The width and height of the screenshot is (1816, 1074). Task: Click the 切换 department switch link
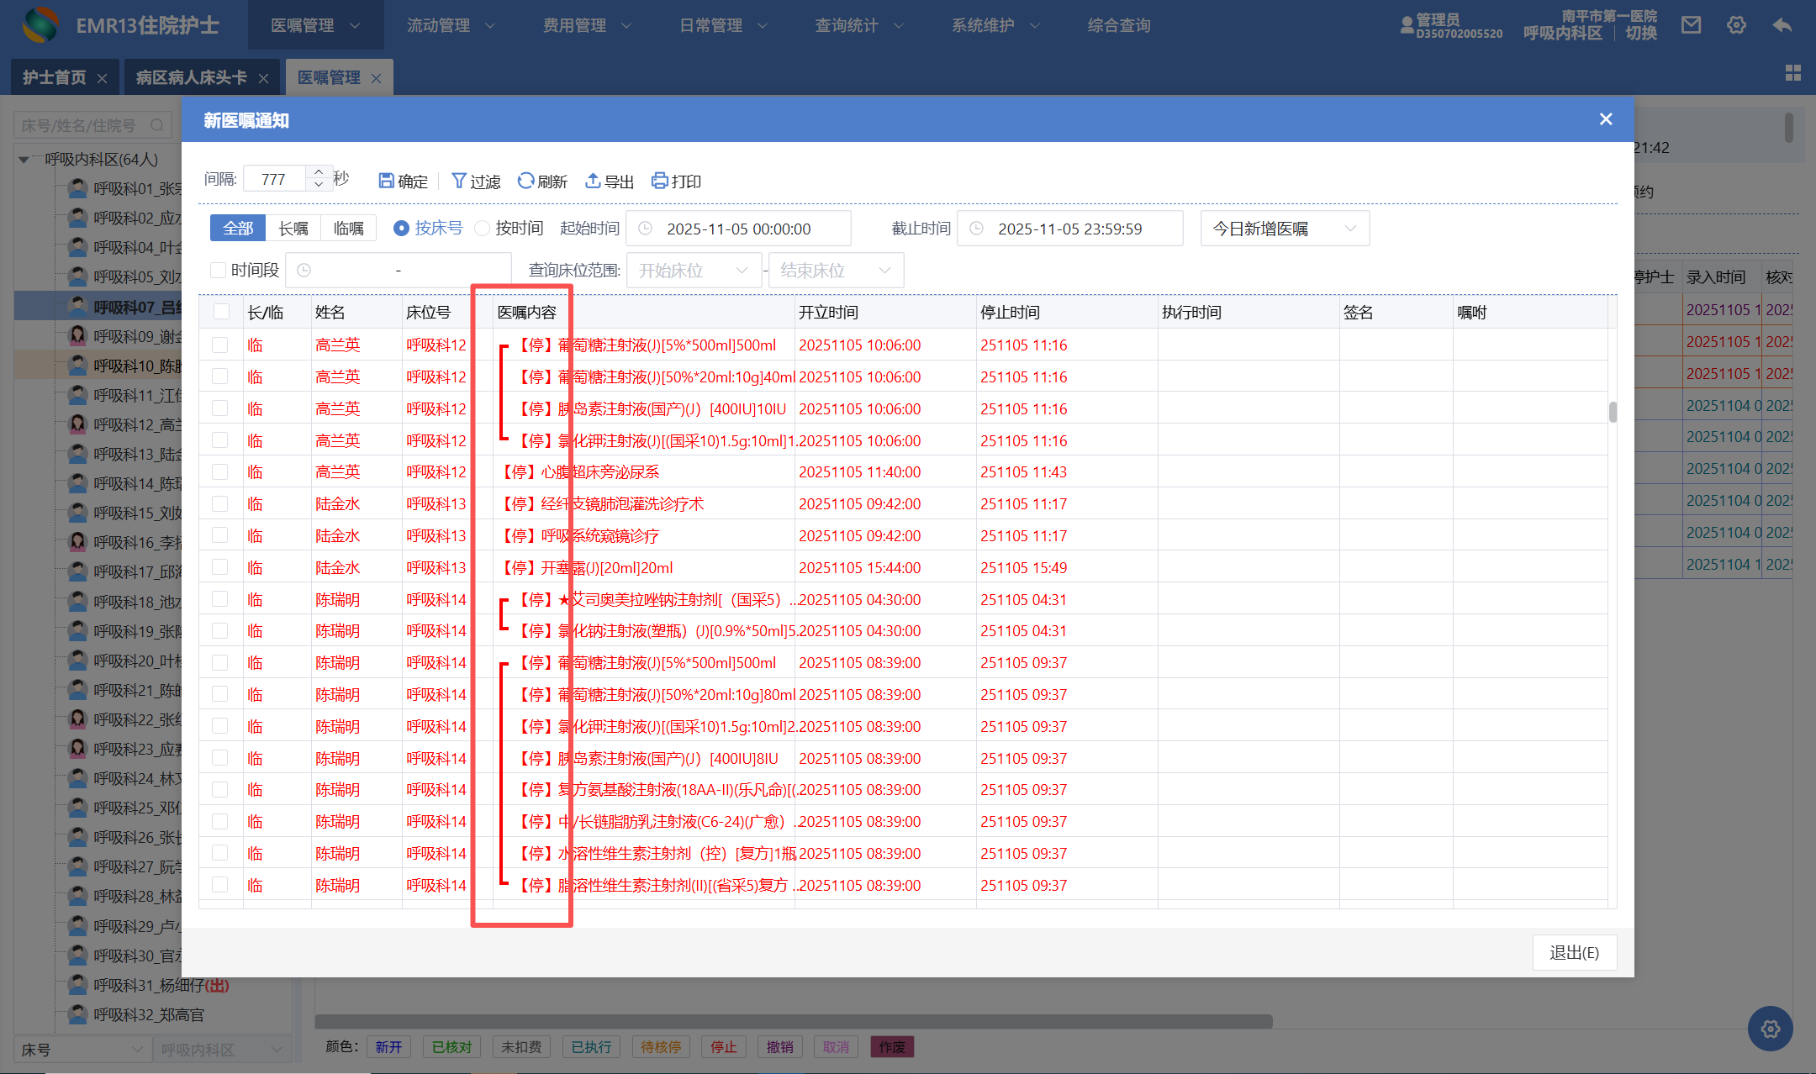click(1641, 34)
